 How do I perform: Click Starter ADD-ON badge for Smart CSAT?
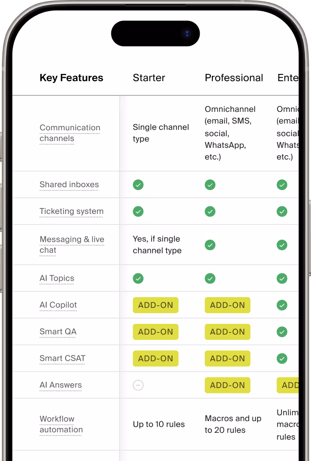point(155,358)
